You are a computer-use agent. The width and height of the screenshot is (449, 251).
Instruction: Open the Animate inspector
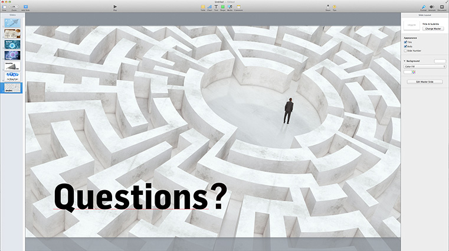(x=432, y=6)
